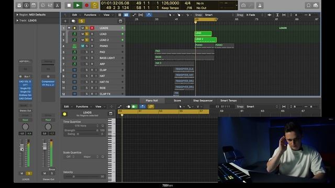Open the tracks Snap Smart dropdown
This screenshot has height=188, width=335.
(x=219, y=15)
